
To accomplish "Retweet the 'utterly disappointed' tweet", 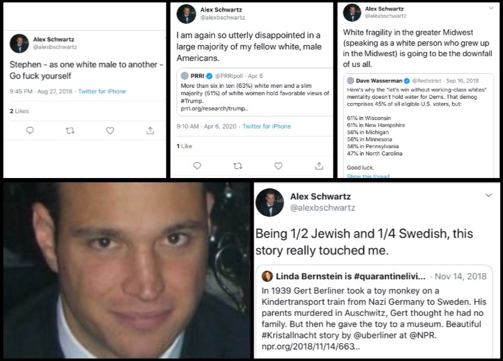I will point(238,166).
